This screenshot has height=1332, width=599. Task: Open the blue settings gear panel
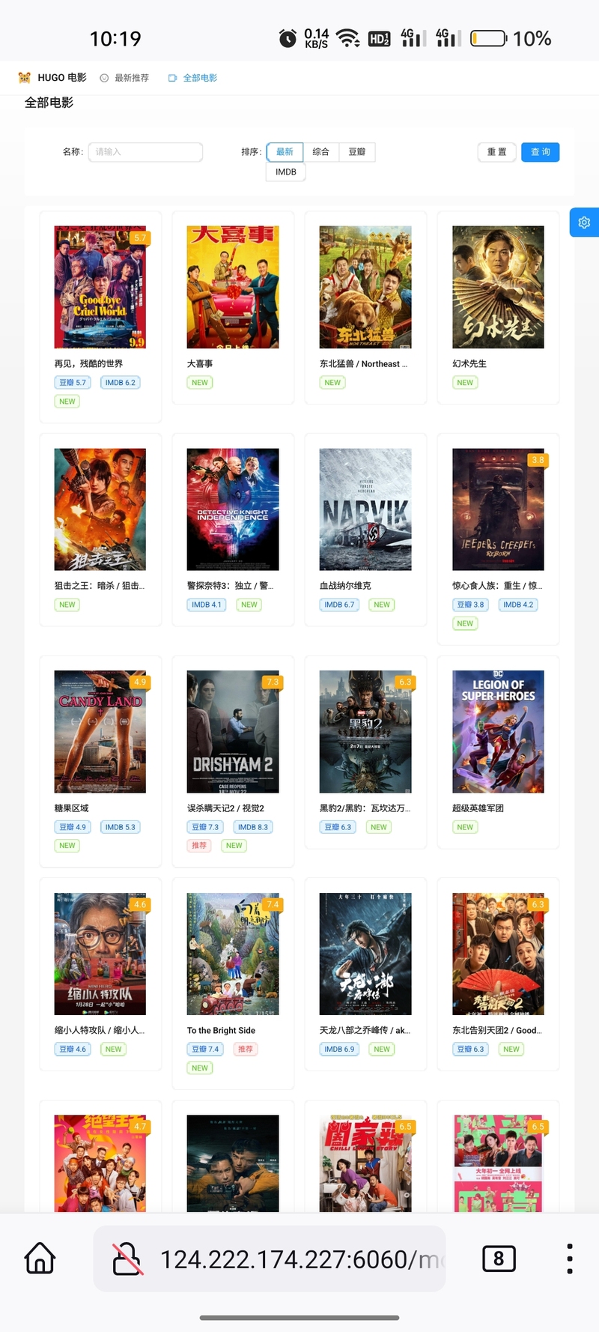[585, 222]
